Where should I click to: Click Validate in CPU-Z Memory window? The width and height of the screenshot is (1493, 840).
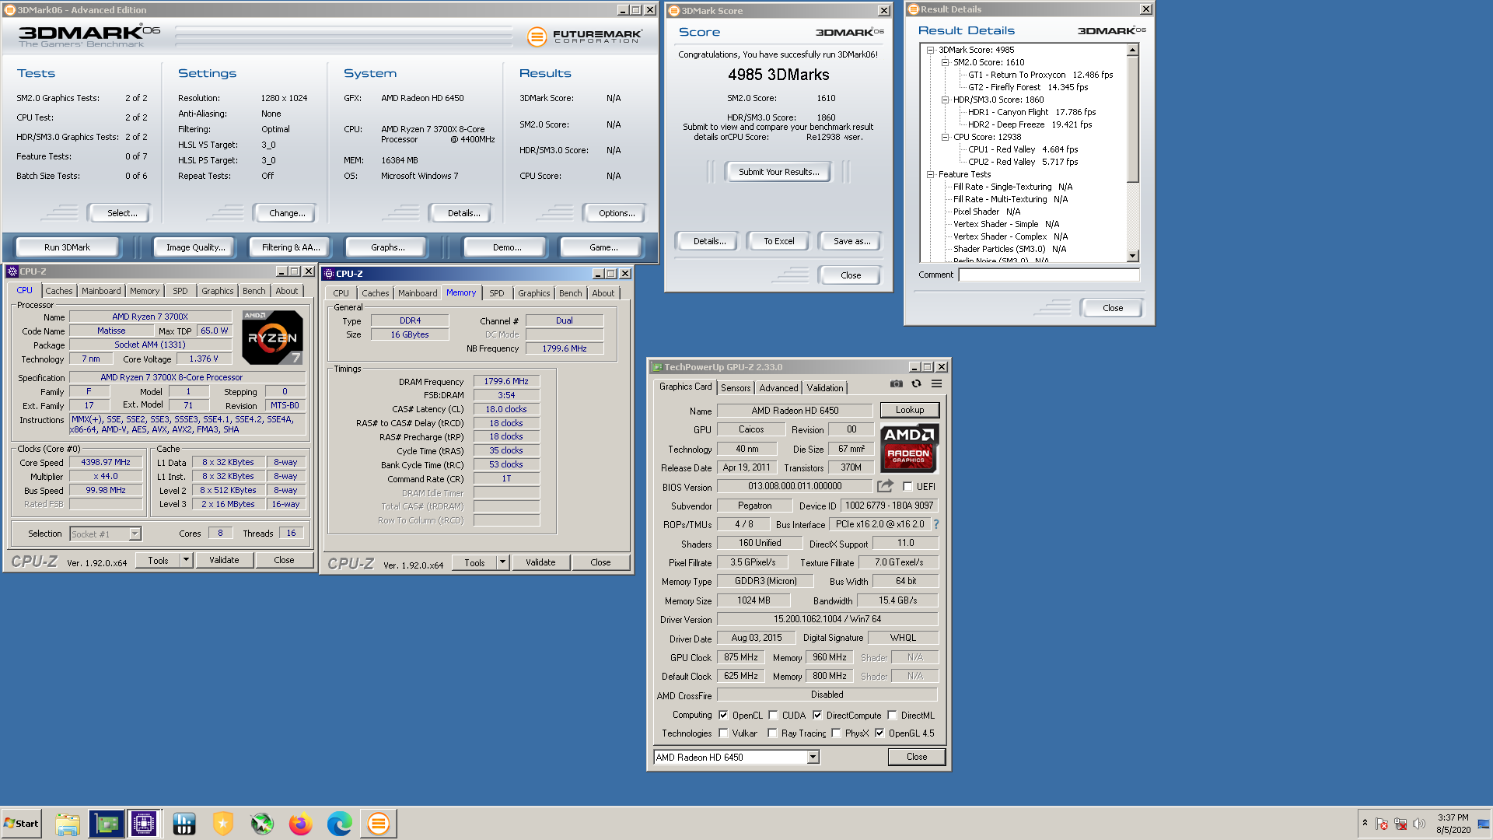[x=540, y=562]
